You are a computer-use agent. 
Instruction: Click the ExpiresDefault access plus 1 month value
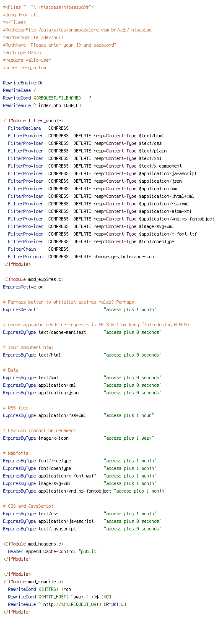pos(130,309)
